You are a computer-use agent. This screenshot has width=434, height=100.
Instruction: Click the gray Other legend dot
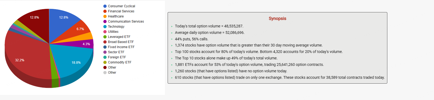[105, 73]
